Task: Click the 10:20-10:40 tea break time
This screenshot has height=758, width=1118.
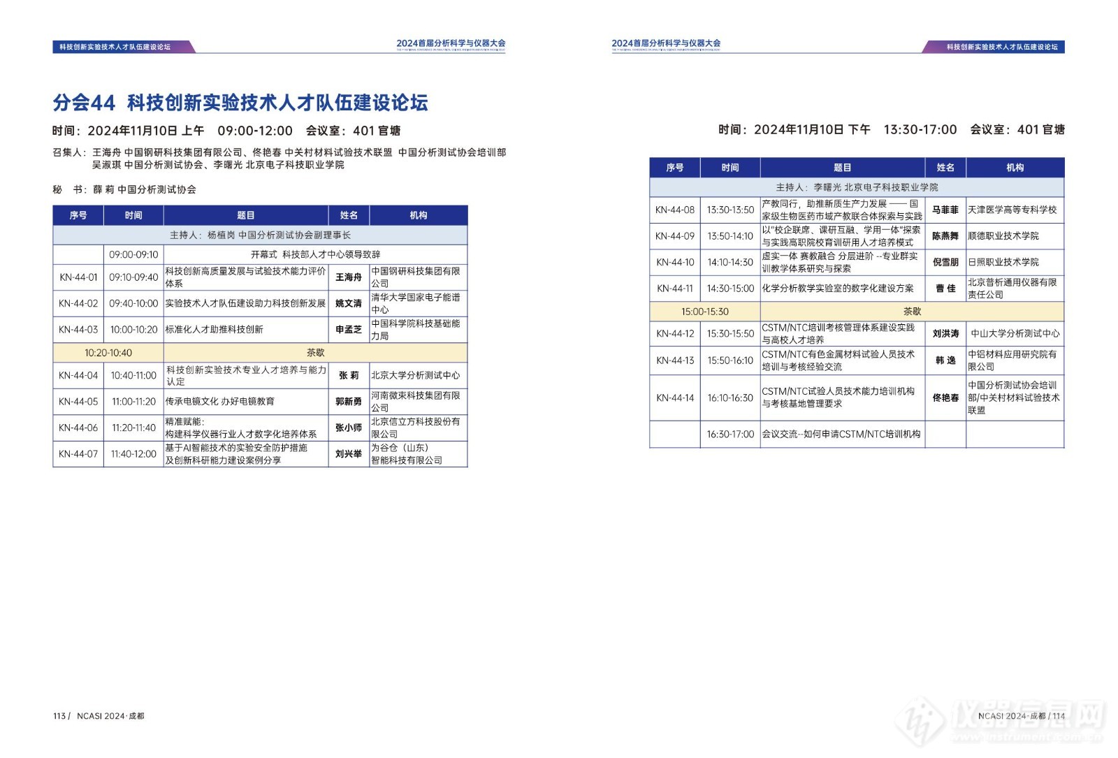Action: [108, 353]
